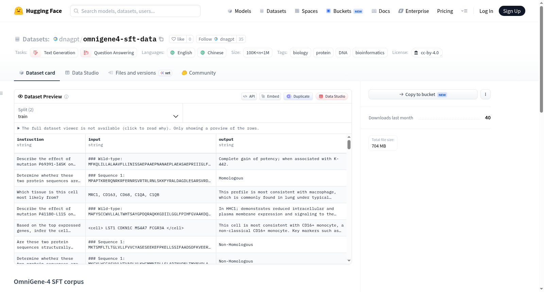The image size is (544, 292).
Task: Click the Datasets stack icon near title
Action: [17, 39]
